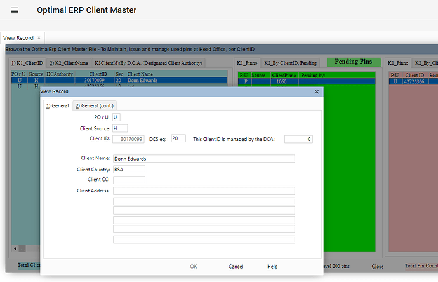The image size is (438, 282).
Task: Select the Client Source field
Action: coord(120,128)
